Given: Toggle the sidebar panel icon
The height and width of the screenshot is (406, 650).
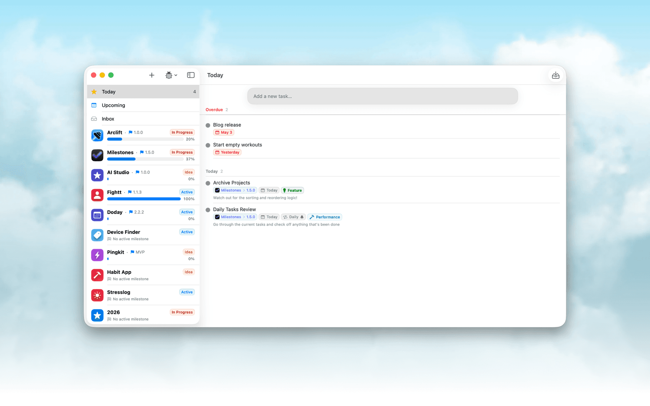Looking at the screenshot, I should pos(191,75).
